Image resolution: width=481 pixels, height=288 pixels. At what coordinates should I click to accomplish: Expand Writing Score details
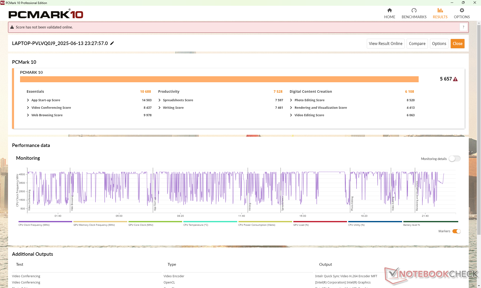159,107
